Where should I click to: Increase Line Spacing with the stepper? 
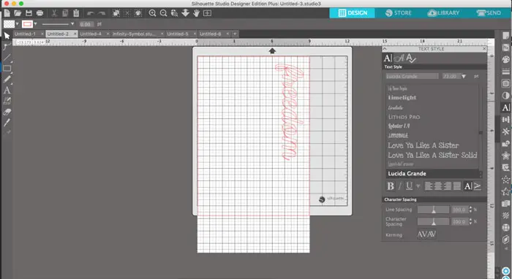coord(470,207)
